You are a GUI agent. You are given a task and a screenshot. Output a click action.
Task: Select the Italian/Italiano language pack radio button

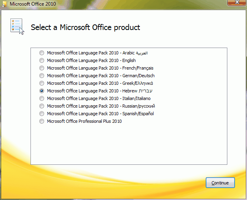click(42, 98)
